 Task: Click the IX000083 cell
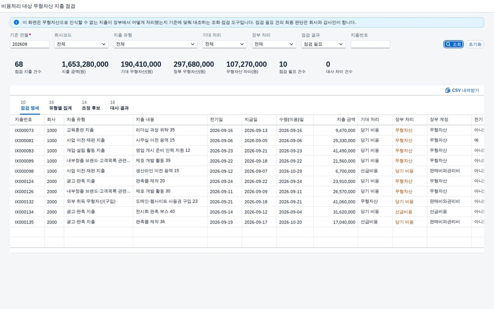coord(27,151)
